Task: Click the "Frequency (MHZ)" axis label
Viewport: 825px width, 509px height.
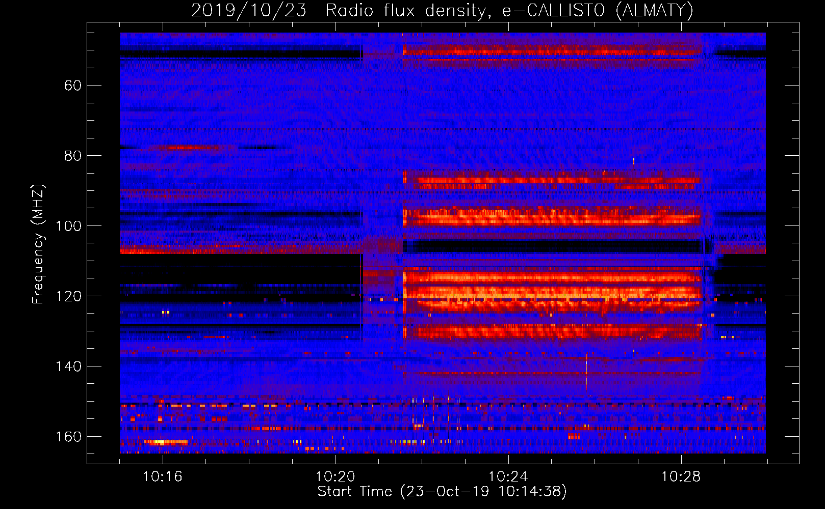Action: (38, 244)
